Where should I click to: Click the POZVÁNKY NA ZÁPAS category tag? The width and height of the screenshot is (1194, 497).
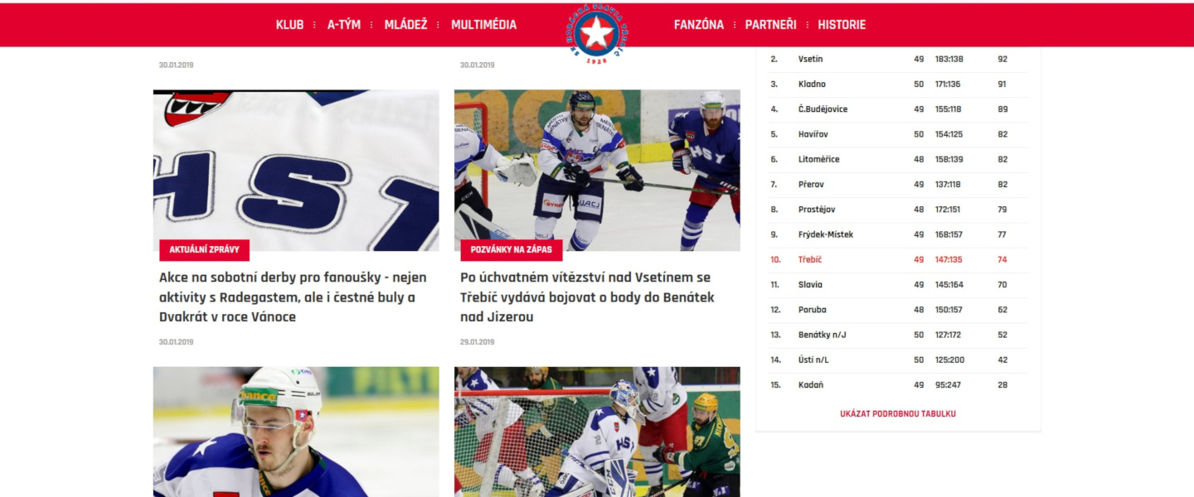(x=512, y=249)
